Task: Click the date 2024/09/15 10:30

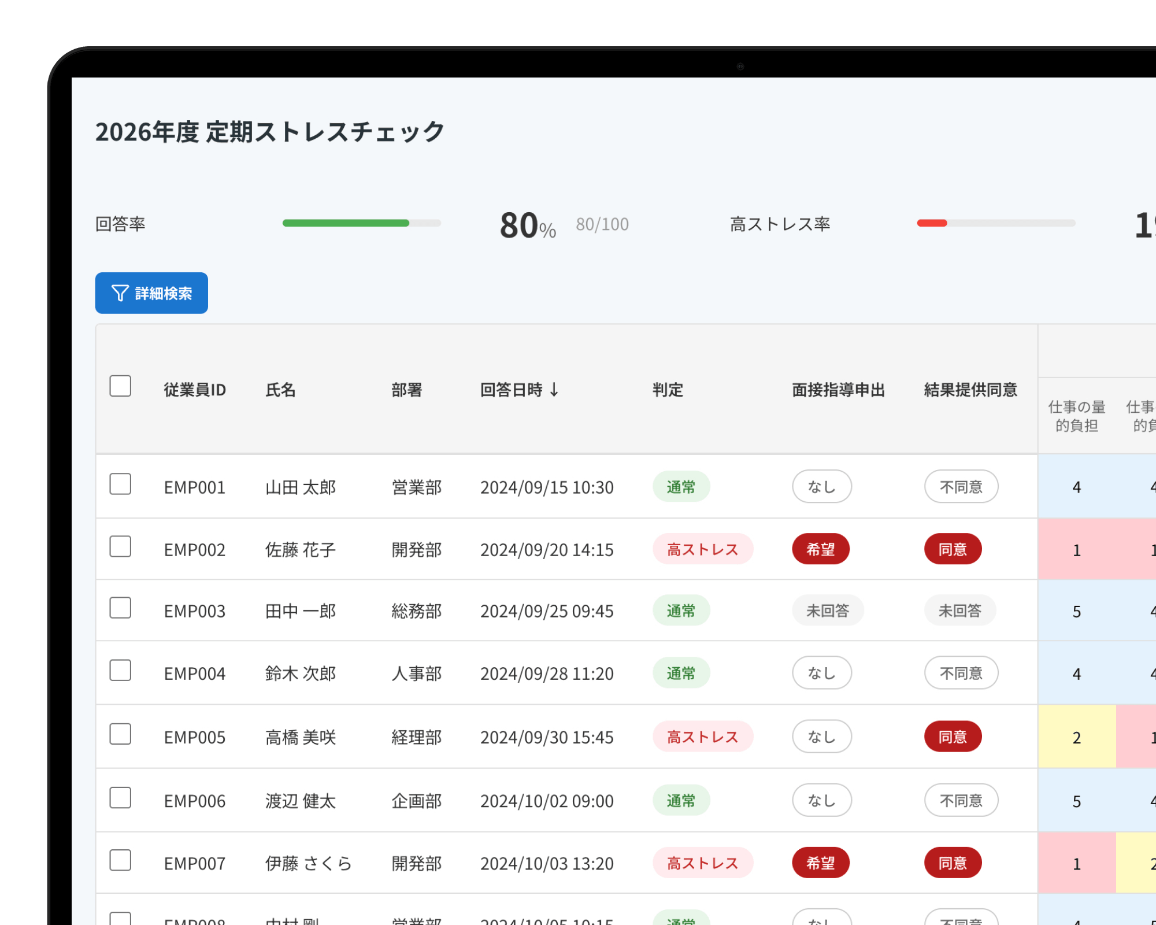Action: [547, 487]
